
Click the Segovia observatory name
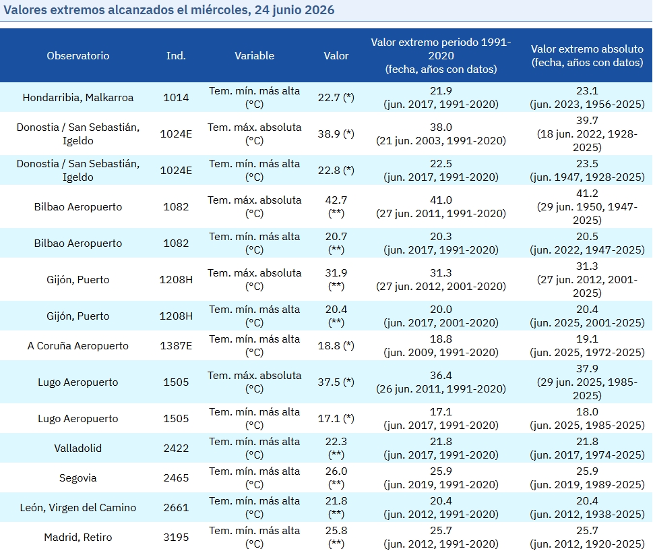78,477
